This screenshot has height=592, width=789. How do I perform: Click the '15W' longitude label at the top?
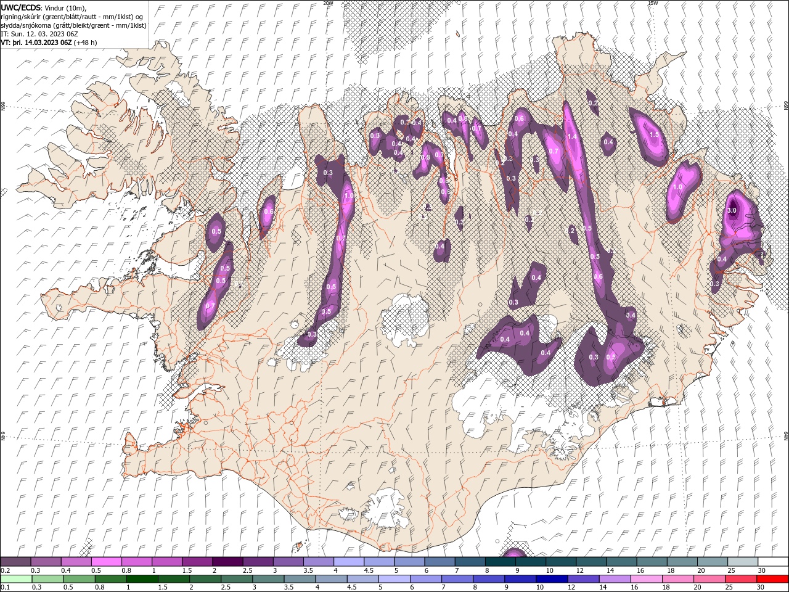(x=653, y=3)
